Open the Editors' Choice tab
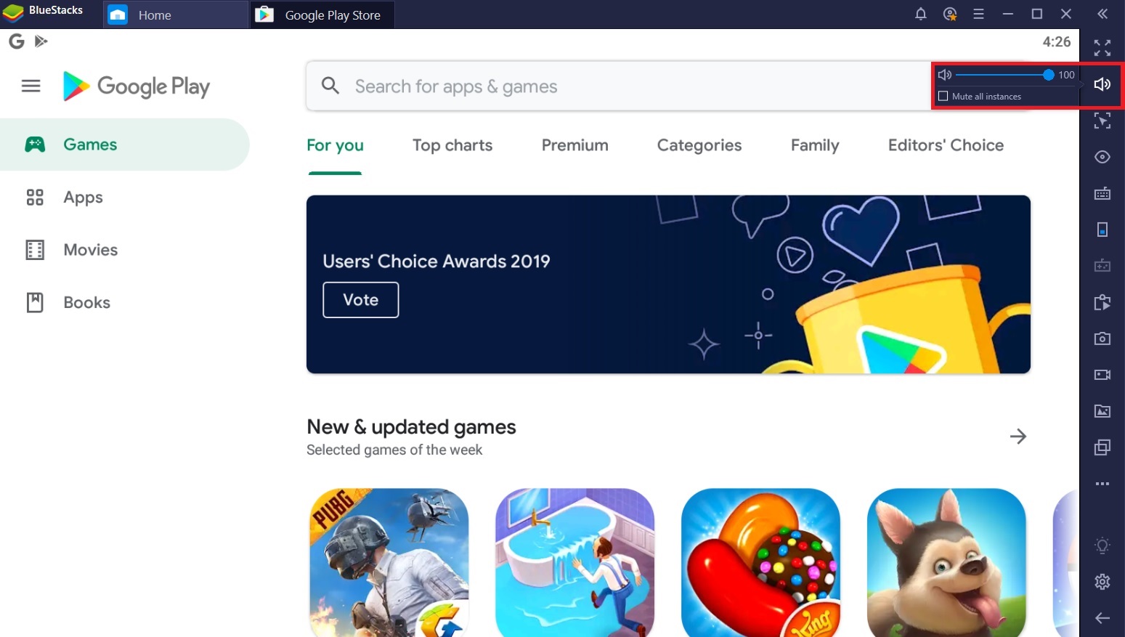1125x637 pixels. click(946, 145)
